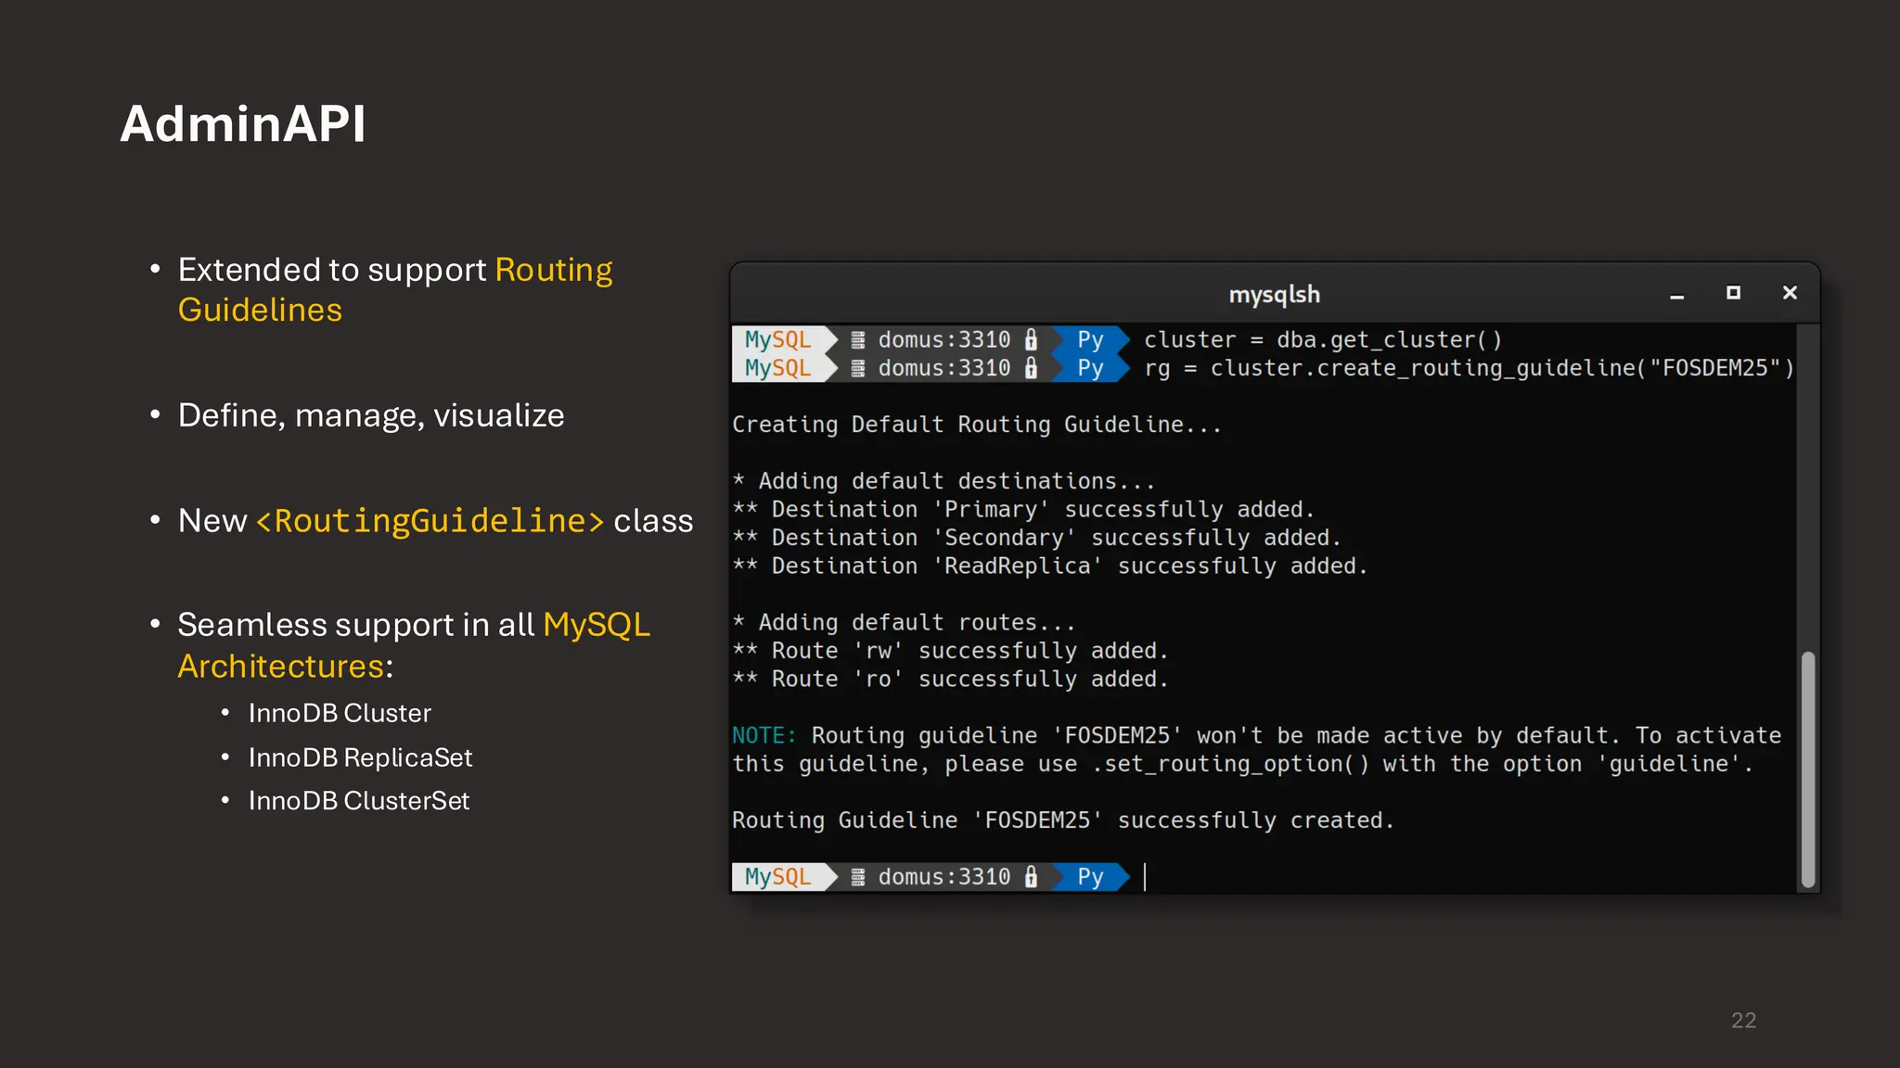Click the teal NOTE: label in output
The width and height of the screenshot is (1900, 1068).
tap(764, 735)
